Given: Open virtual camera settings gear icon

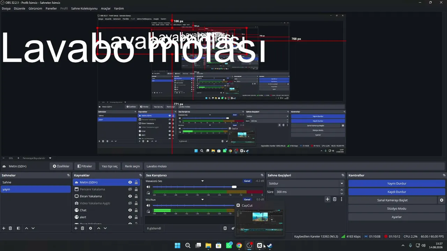Looking at the screenshot, I should tap(441, 200).
